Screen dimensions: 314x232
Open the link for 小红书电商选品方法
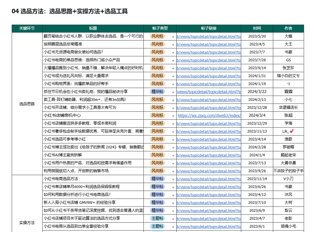209,179
